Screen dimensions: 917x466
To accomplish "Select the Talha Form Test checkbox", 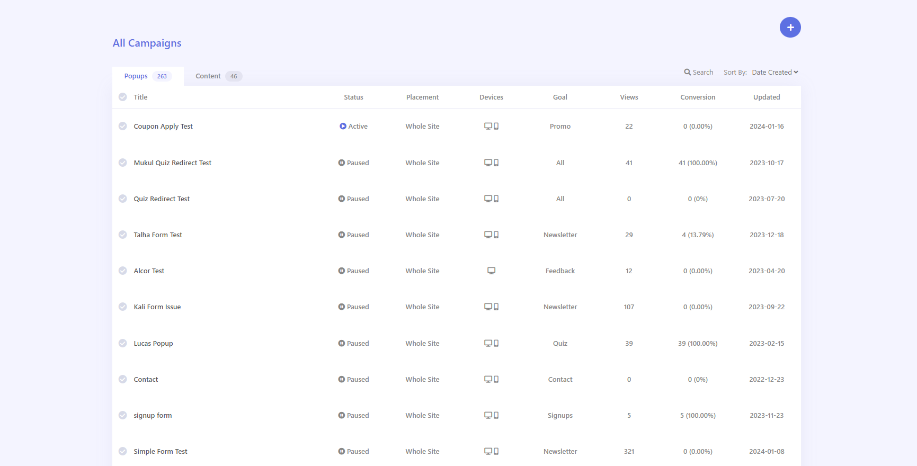I will (x=122, y=235).
